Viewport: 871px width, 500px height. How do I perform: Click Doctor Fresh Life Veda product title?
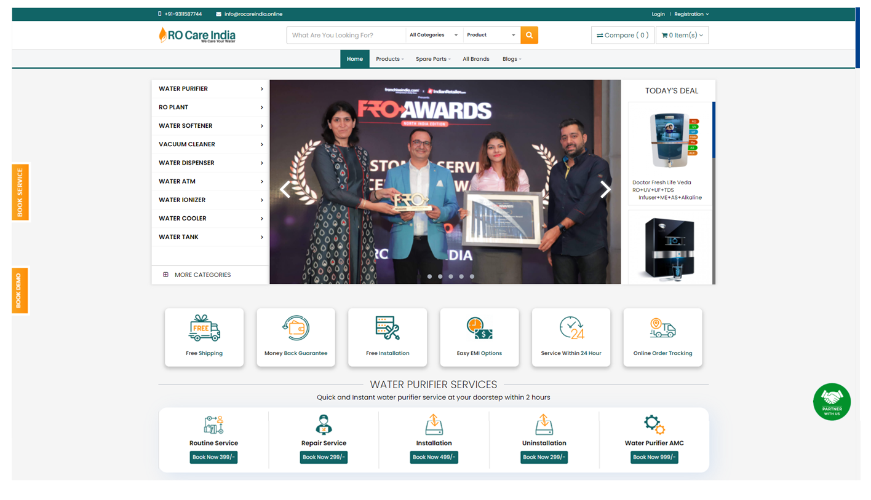[x=668, y=190]
